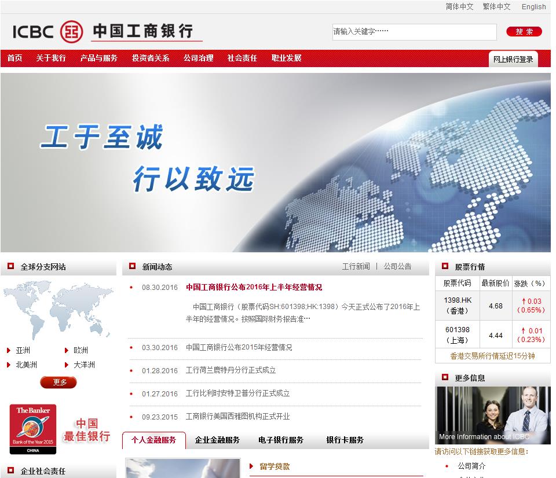Click the 601398 上海 stock code
This screenshot has width=556, height=478.
coord(458,335)
